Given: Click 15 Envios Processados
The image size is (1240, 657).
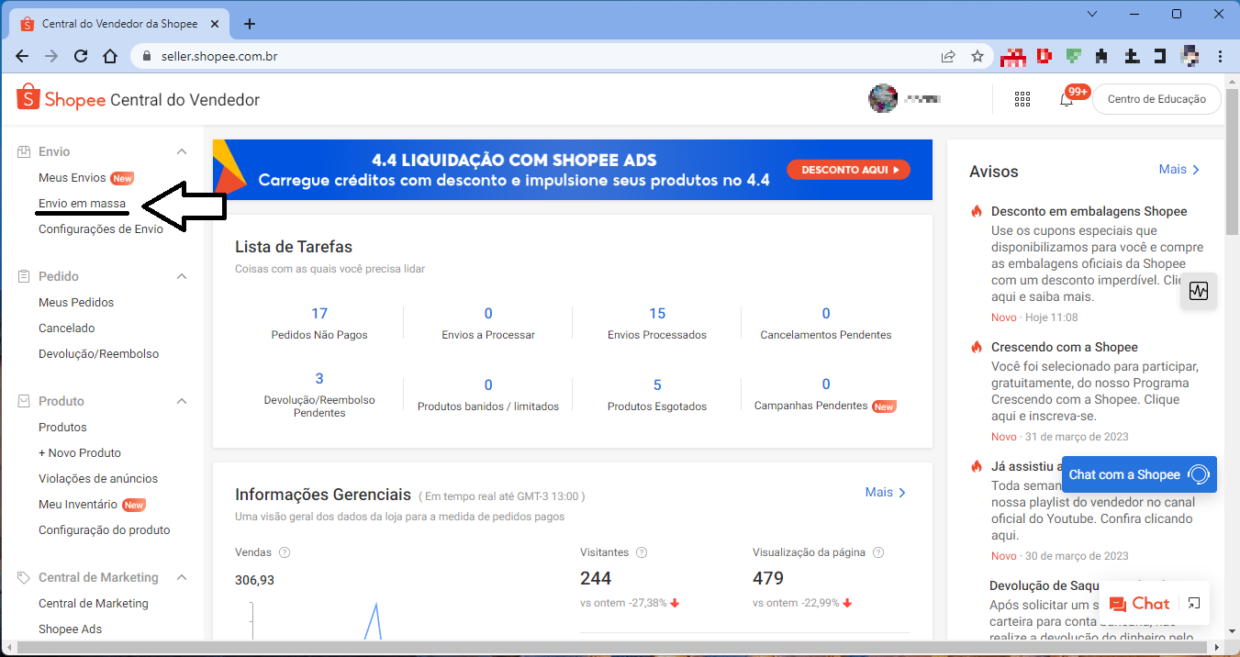Looking at the screenshot, I should (657, 323).
